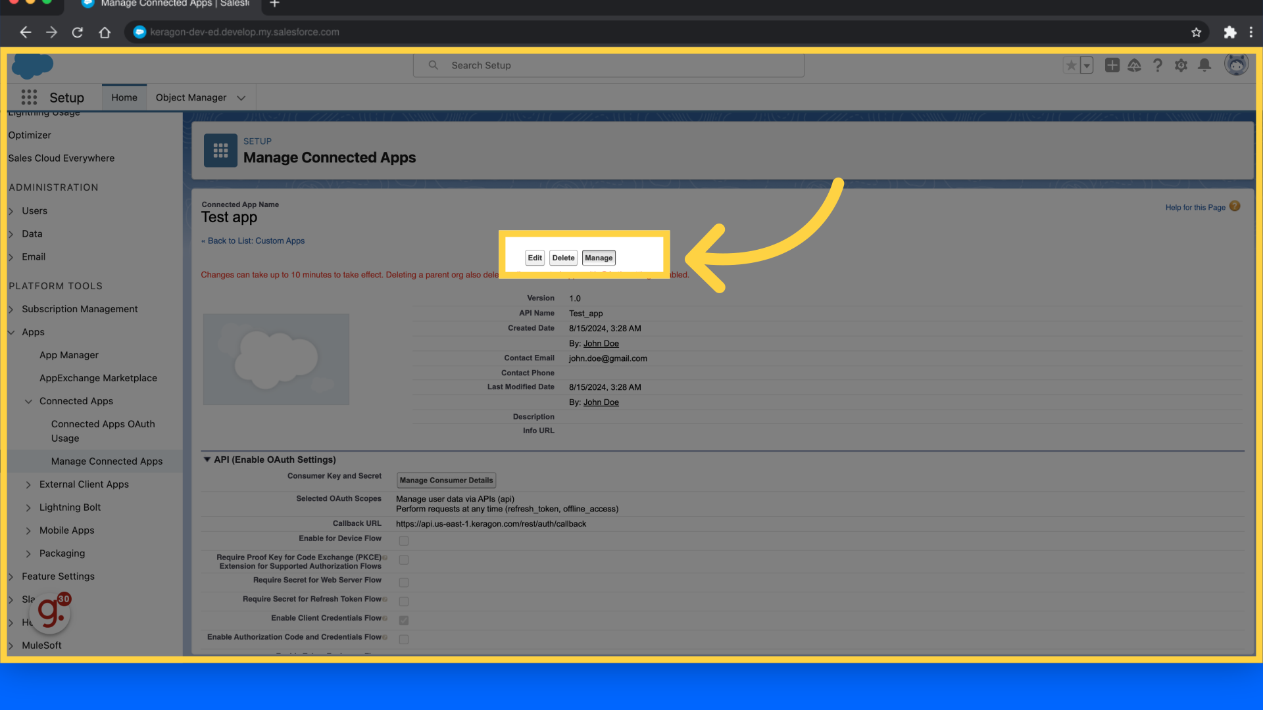The width and height of the screenshot is (1263, 710).
Task: Open AppExchange Marketplace in sidebar
Action: click(x=98, y=378)
